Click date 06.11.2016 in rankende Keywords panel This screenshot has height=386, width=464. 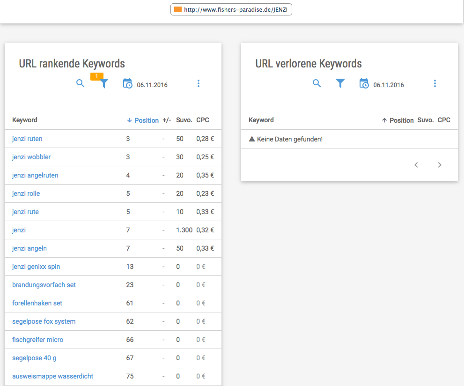click(152, 85)
